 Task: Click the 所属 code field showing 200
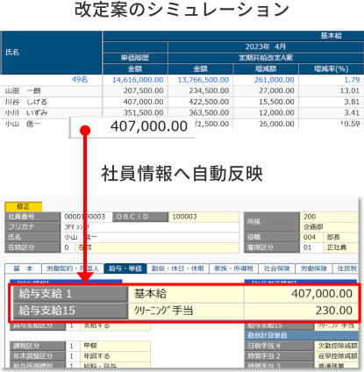click(x=329, y=217)
